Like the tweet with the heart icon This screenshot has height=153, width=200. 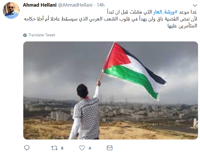(x=82, y=148)
